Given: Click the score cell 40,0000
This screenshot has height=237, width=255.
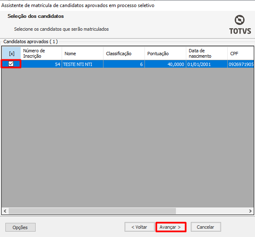Looking at the screenshot, I should click(x=165, y=64).
